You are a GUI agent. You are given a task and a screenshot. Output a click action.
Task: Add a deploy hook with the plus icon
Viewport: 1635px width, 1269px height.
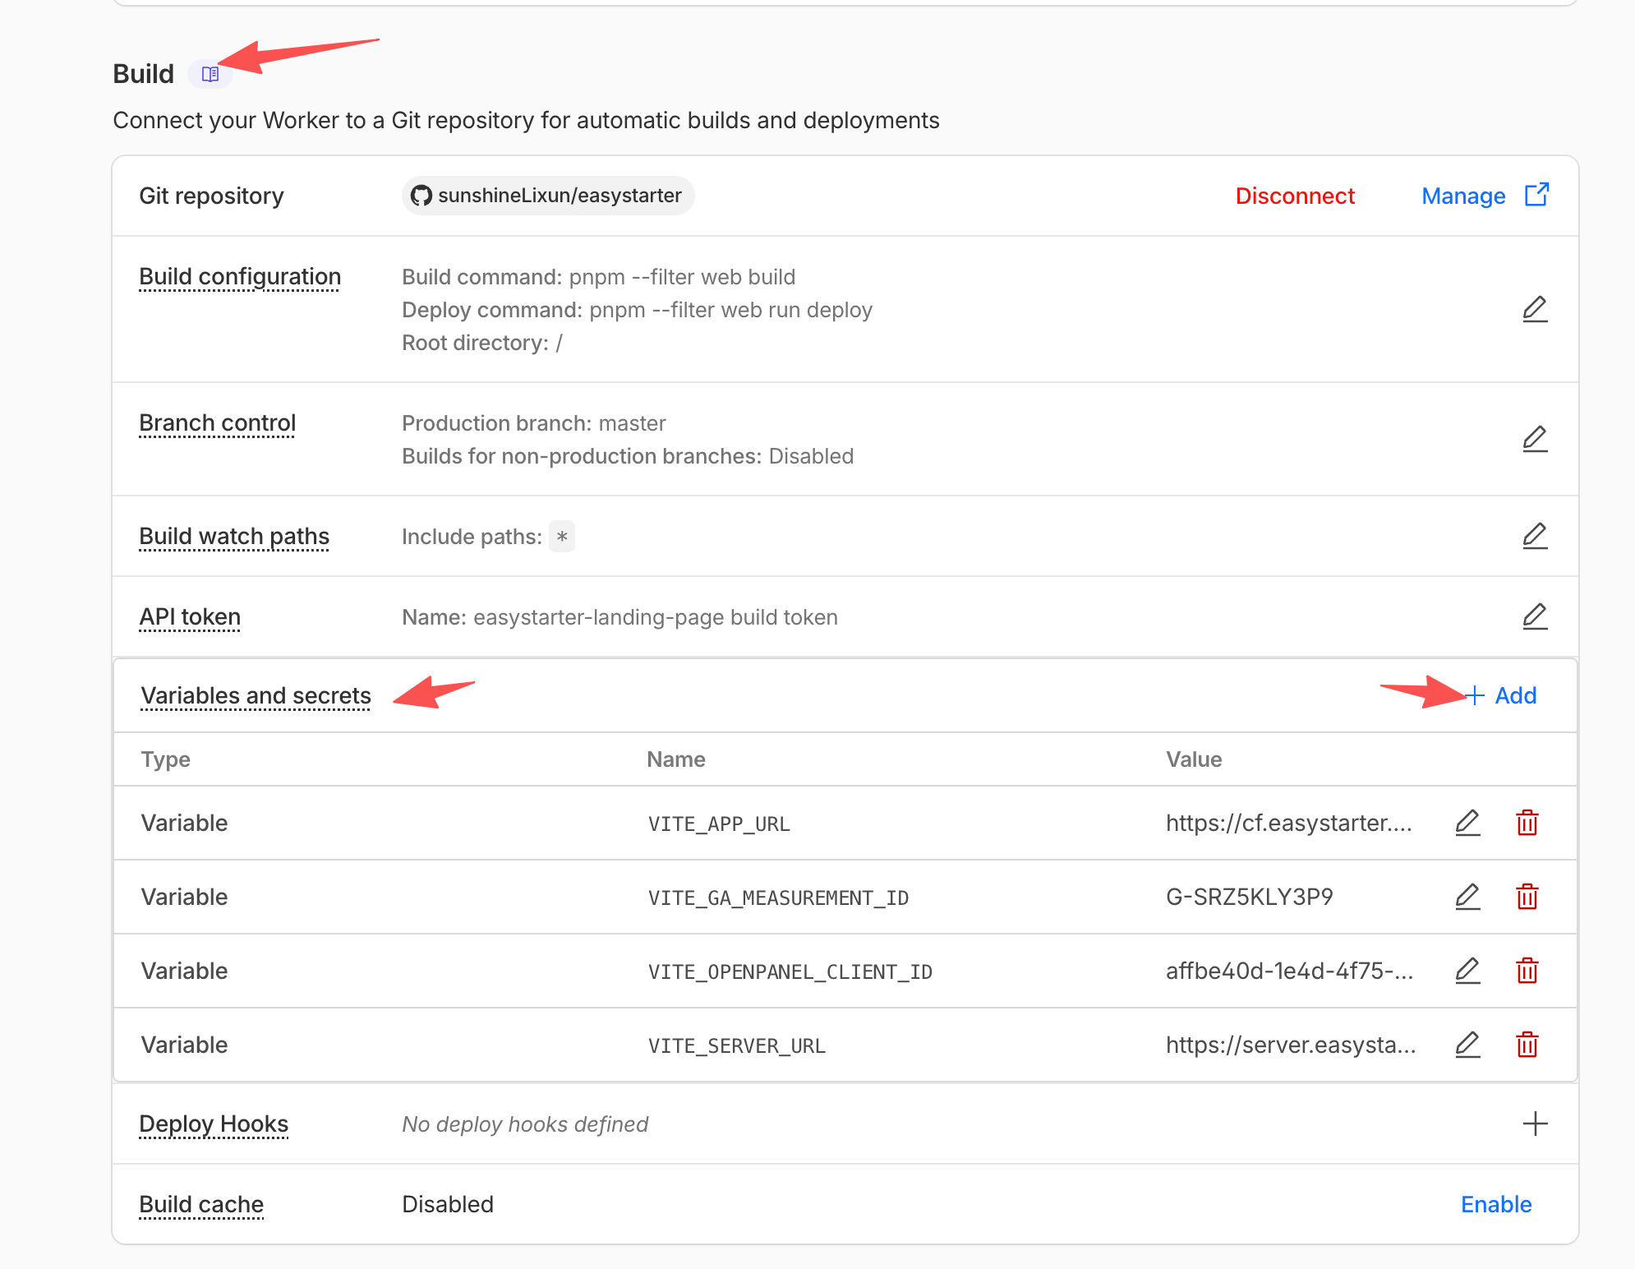pos(1535,1124)
